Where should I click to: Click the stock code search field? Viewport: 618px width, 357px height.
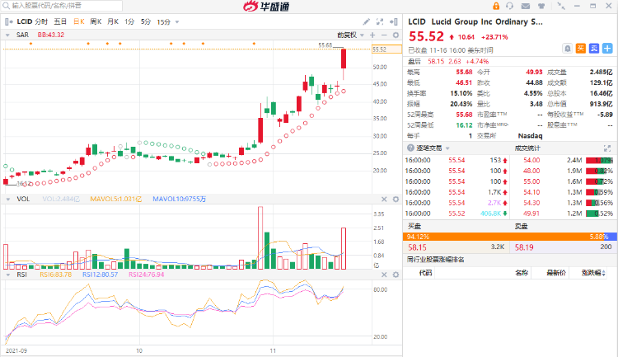coord(62,6)
